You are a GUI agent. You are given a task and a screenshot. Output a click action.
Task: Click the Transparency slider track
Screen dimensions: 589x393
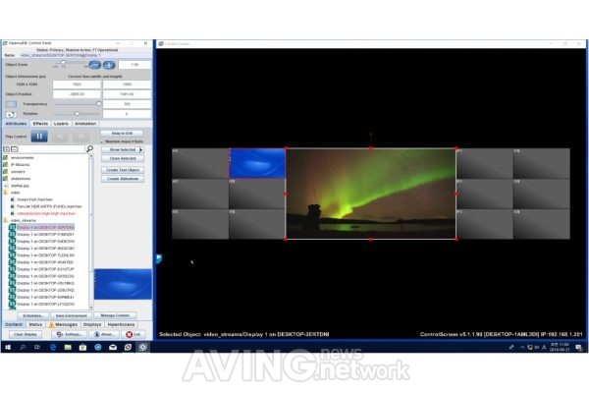[x=77, y=104]
